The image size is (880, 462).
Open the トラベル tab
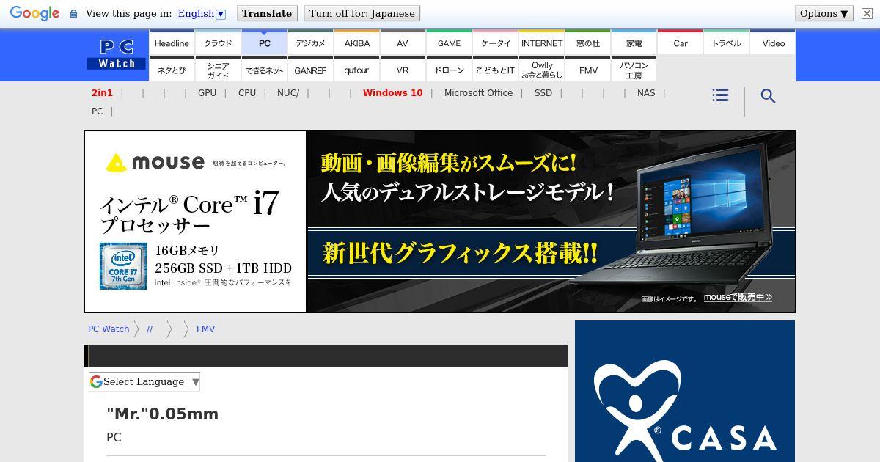coord(726,43)
